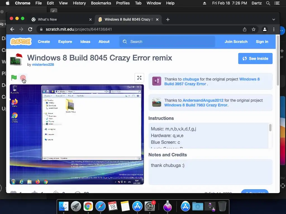Open chubuga user link
286x214 pixels.
pyautogui.click(x=191, y=79)
